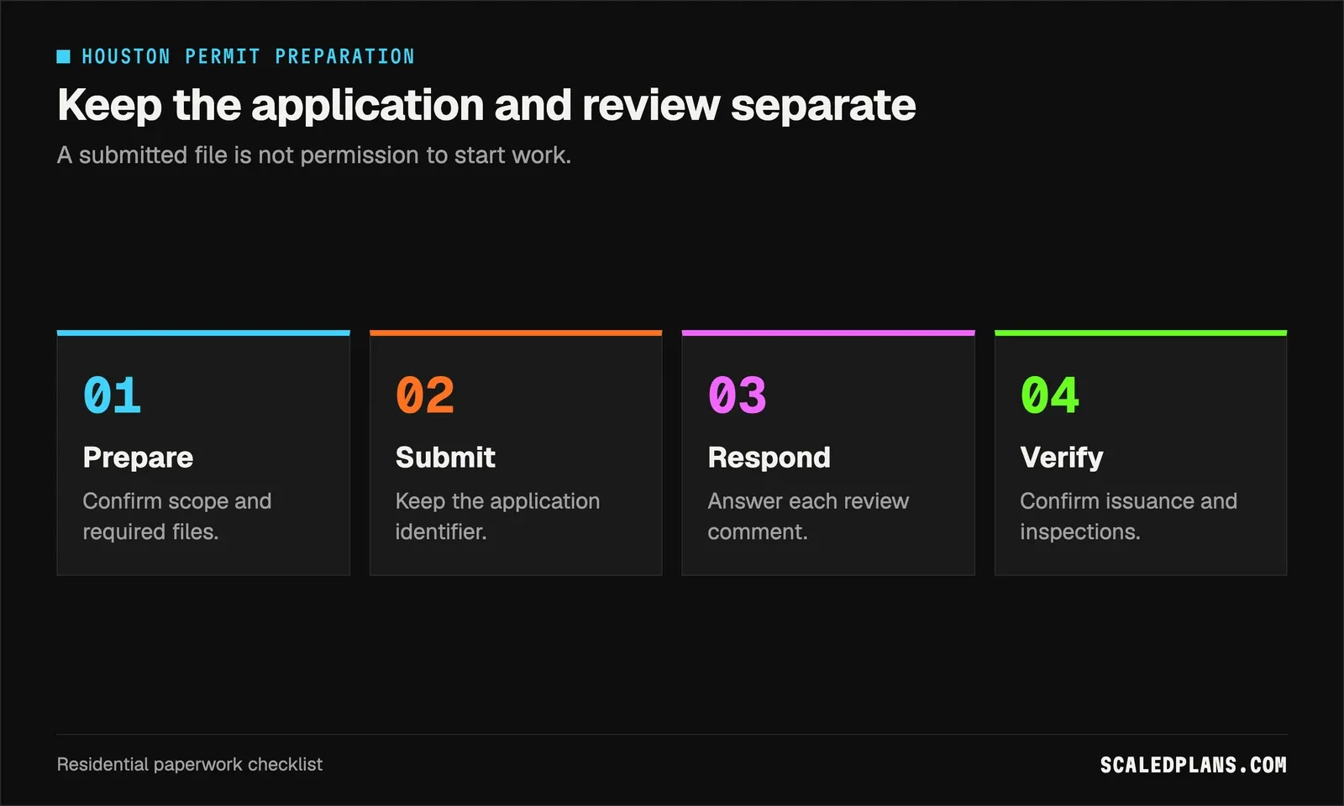Click 'Confirm issuance and inspections.' text
This screenshot has width=1344, height=806.
(x=1129, y=516)
